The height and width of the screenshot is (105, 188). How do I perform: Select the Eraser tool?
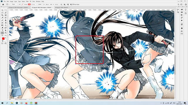[6, 23]
